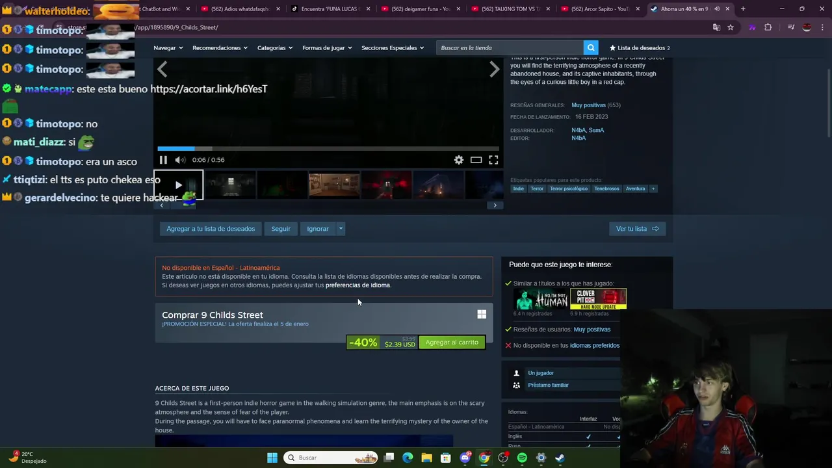
Task: Open File Explorer from taskbar
Action: pyautogui.click(x=427, y=458)
